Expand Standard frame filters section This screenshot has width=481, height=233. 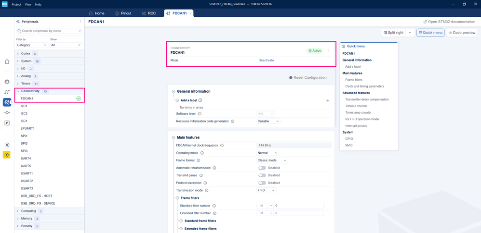(x=181, y=221)
